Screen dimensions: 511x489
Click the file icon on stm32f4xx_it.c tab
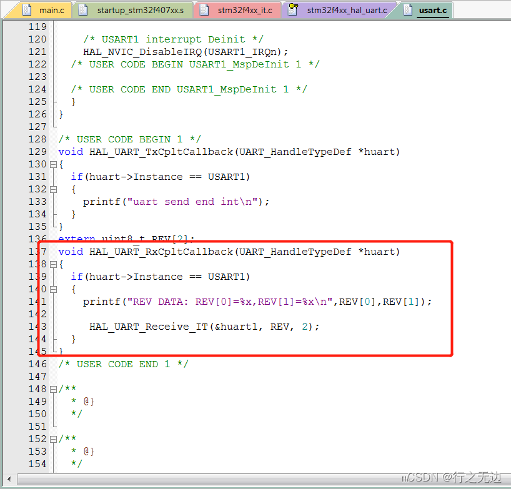(204, 10)
